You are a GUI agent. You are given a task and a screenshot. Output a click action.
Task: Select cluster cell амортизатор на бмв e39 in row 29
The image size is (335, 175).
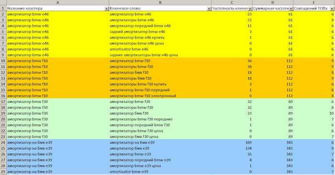[58, 172]
